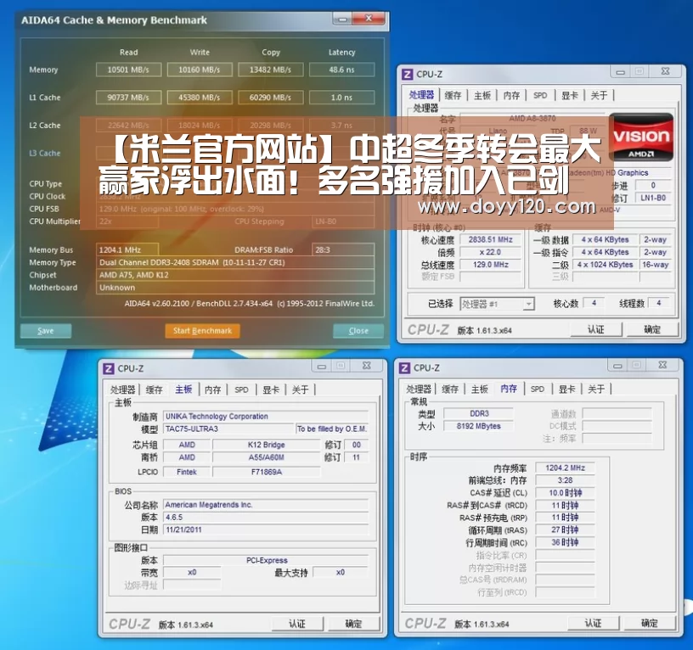Click LPCIO chip value F71869A
The image size is (693, 650).
click(267, 472)
